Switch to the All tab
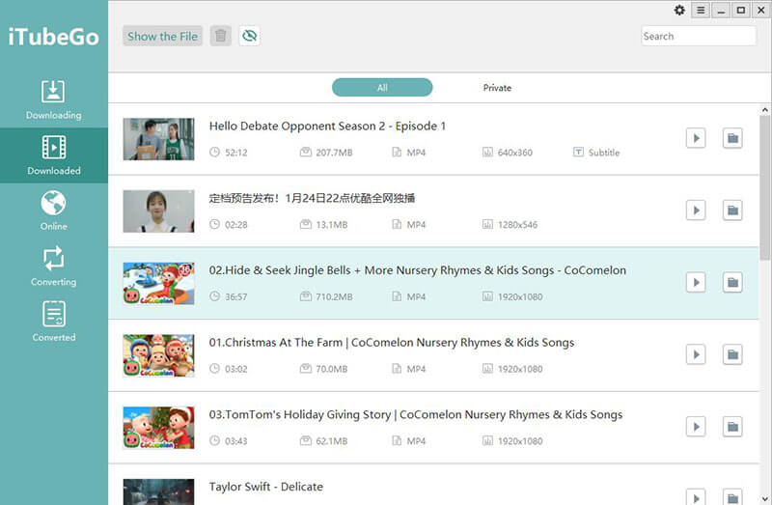This screenshot has width=772, height=505. pyautogui.click(x=382, y=88)
